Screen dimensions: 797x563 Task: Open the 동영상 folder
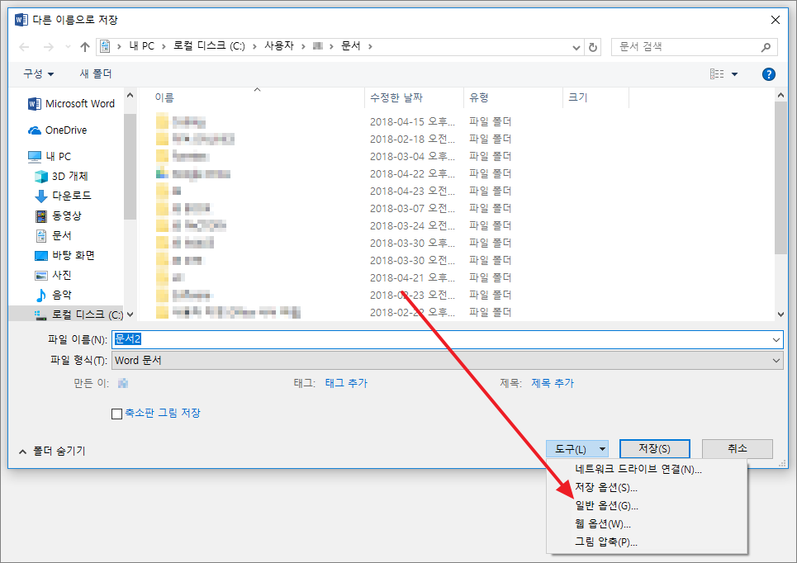[x=58, y=215]
